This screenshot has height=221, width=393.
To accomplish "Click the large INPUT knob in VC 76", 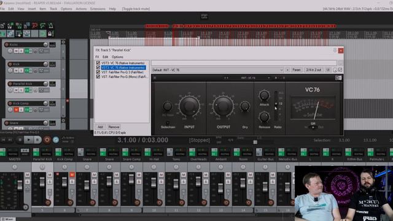I will pos(189,106).
